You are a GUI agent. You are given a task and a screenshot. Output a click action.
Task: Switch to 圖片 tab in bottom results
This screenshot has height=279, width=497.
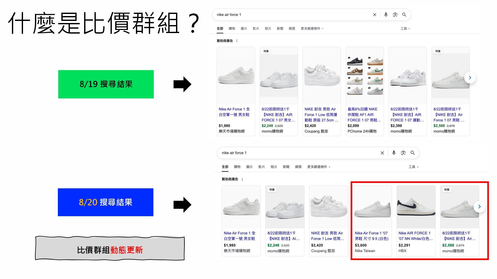[249, 167]
